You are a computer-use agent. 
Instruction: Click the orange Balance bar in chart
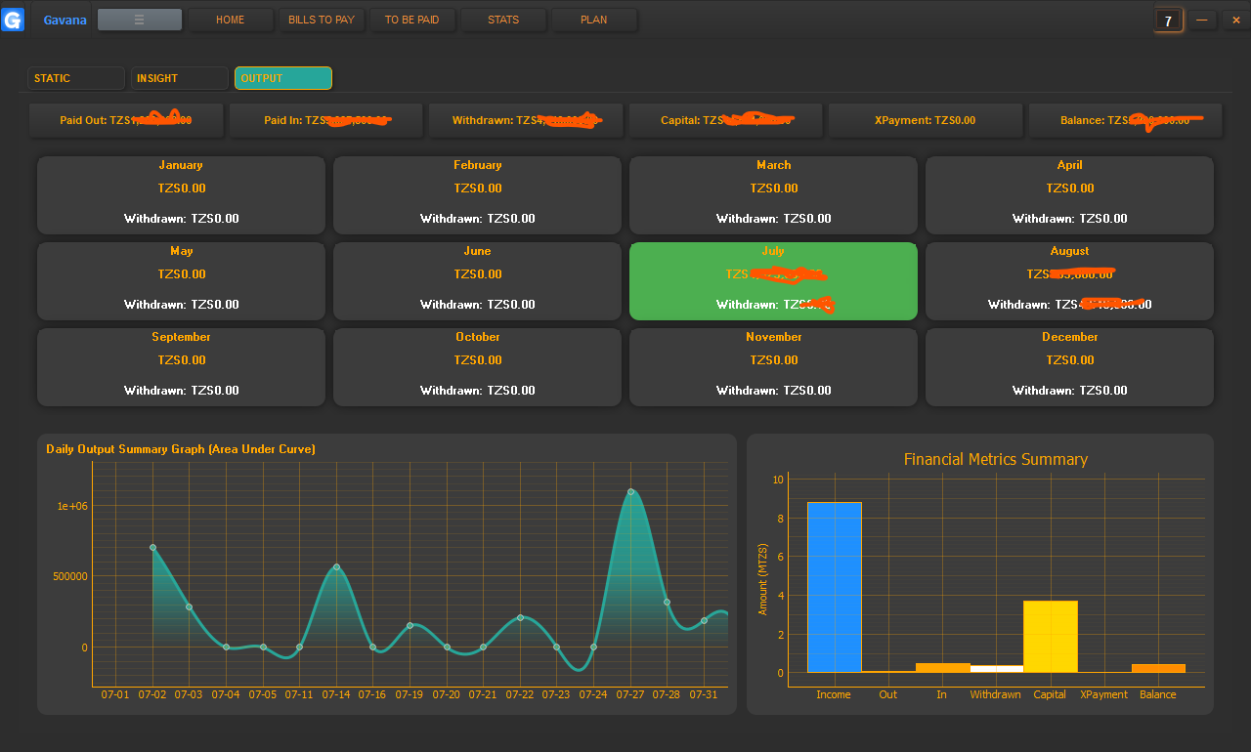(x=1158, y=668)
